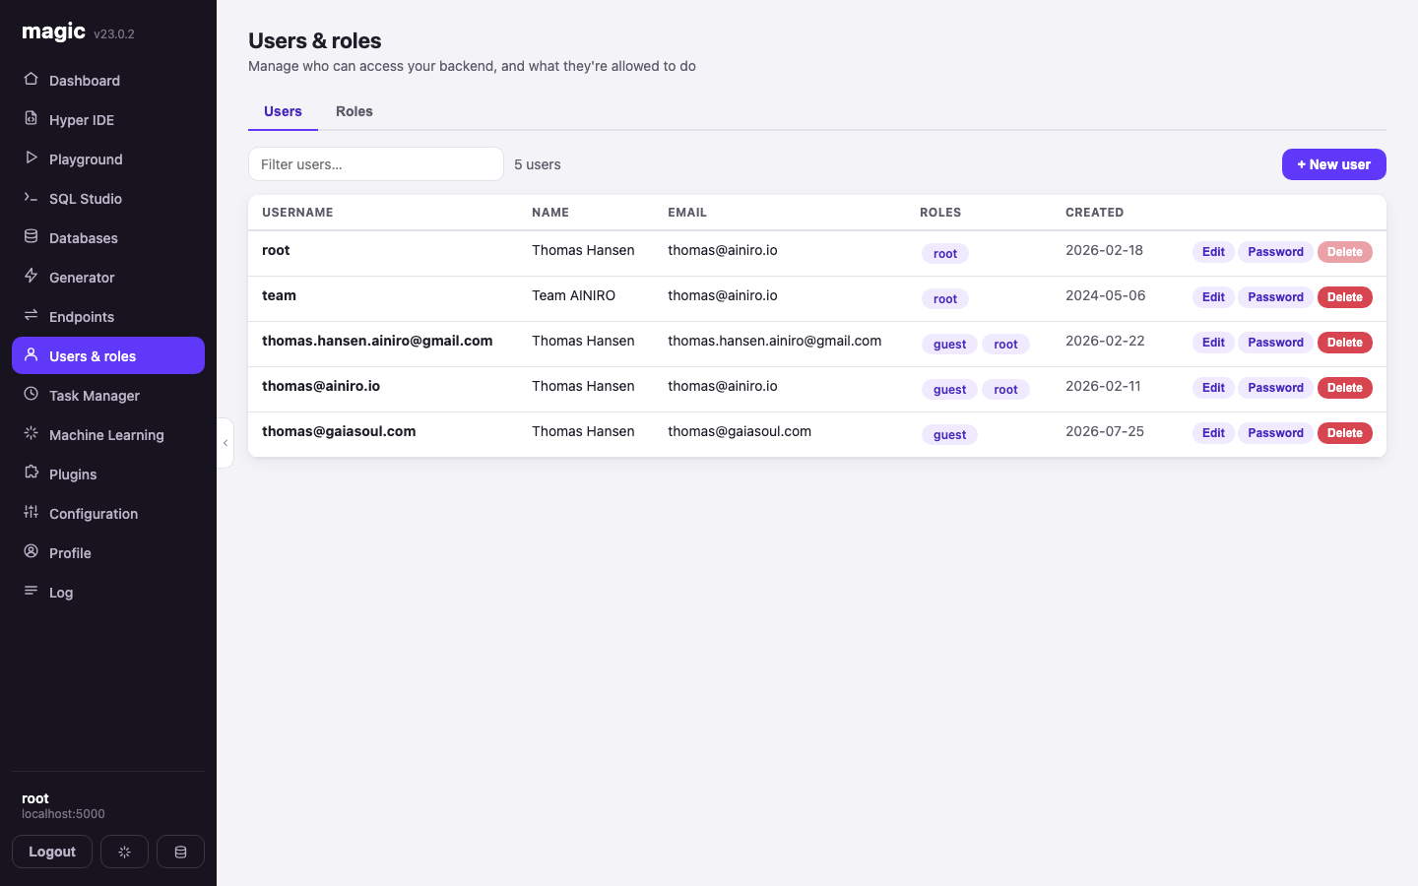Delete the thomas@ainiro.io username row

pyautogui.click(x=1344, y=388)
